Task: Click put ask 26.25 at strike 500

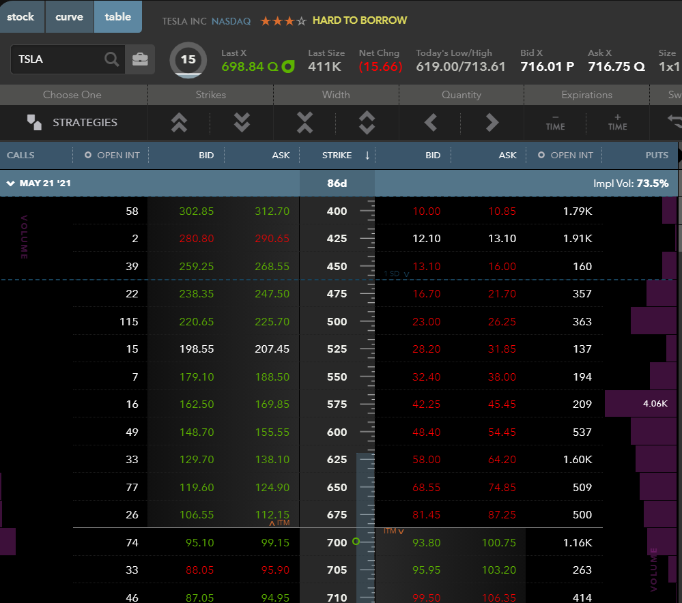Action: 502,322
